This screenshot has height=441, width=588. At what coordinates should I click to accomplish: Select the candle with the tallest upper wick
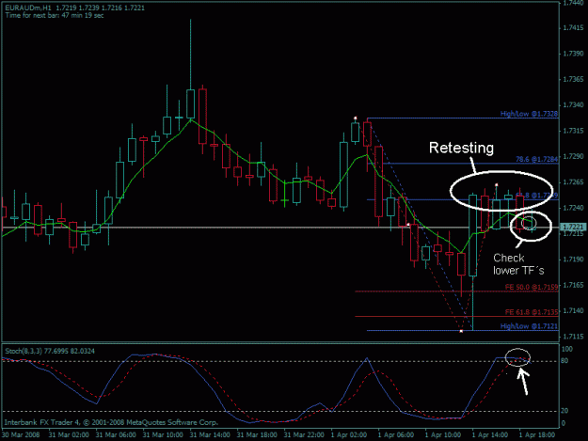[190, 103]
